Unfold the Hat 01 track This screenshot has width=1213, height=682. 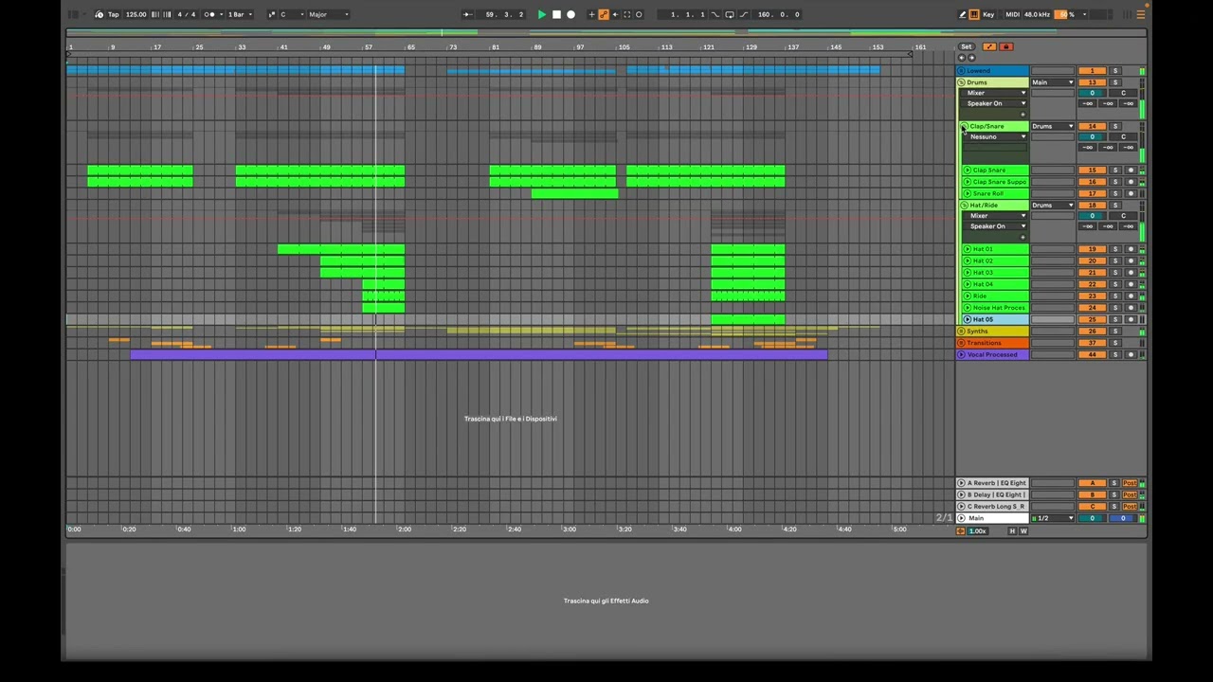coord(967,249)
